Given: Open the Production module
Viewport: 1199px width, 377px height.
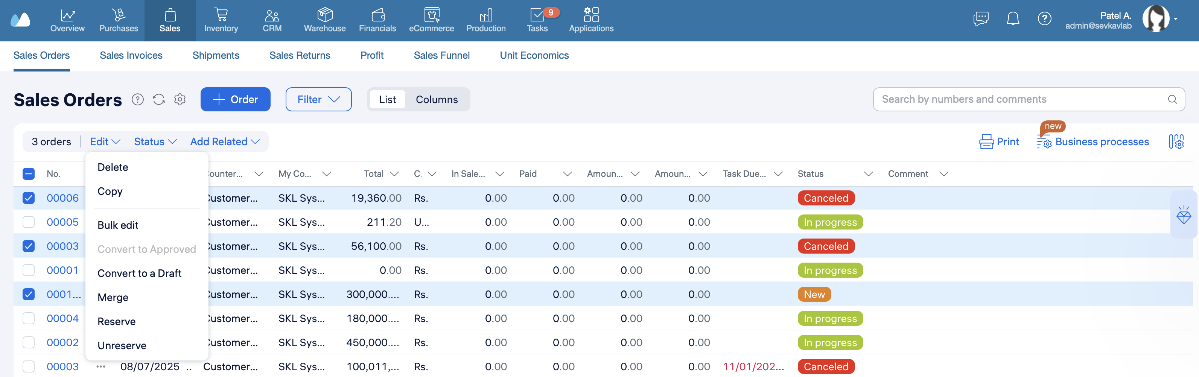Looking at the screenshot, I should [x=486, y=20].
